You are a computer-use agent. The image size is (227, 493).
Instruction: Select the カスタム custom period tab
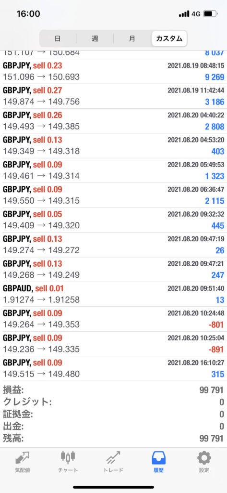[169, 39]
